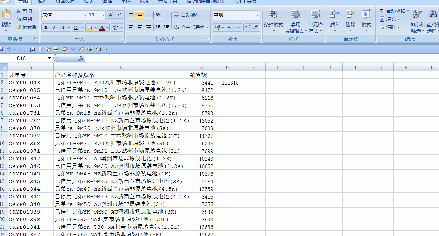The height and width of the screenshot is (236, 439).
Task: Switch to the 开始 ribbon tab
Action: coord(23,2)
